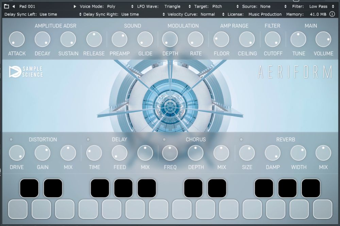Viewport: 340px width, 226px height.
Task: Click the Distortion Drive knob
Action: click(17, 153)
